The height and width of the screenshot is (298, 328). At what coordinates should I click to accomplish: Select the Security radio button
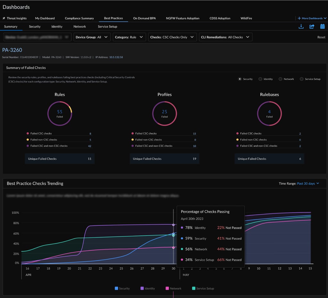click(240, 79)
